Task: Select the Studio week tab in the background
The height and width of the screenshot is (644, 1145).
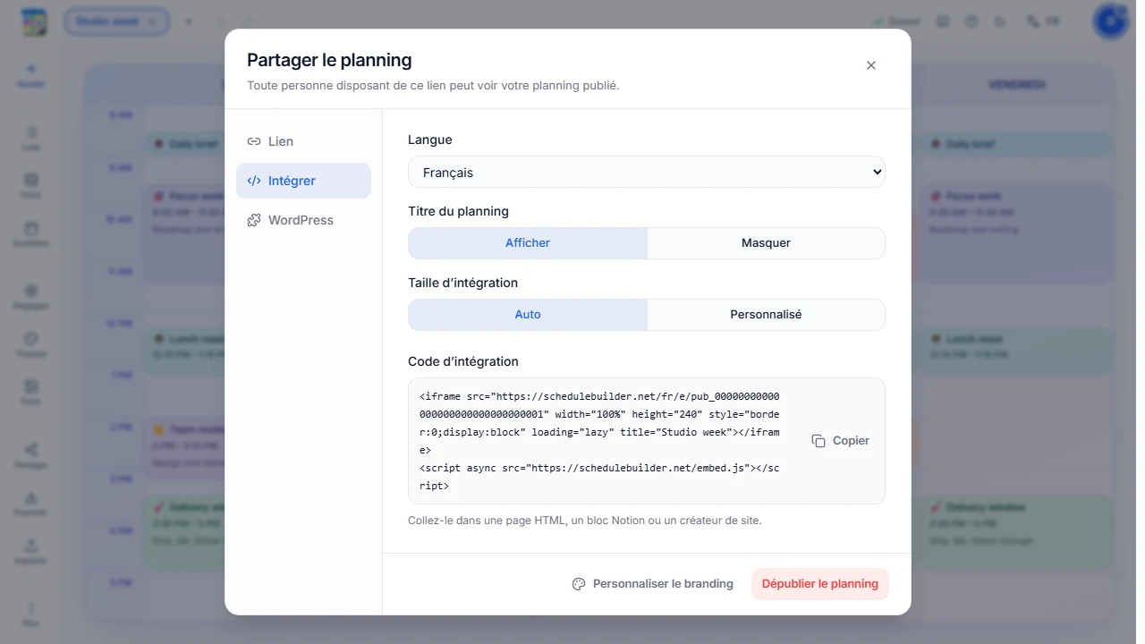Action: point(116,21)
